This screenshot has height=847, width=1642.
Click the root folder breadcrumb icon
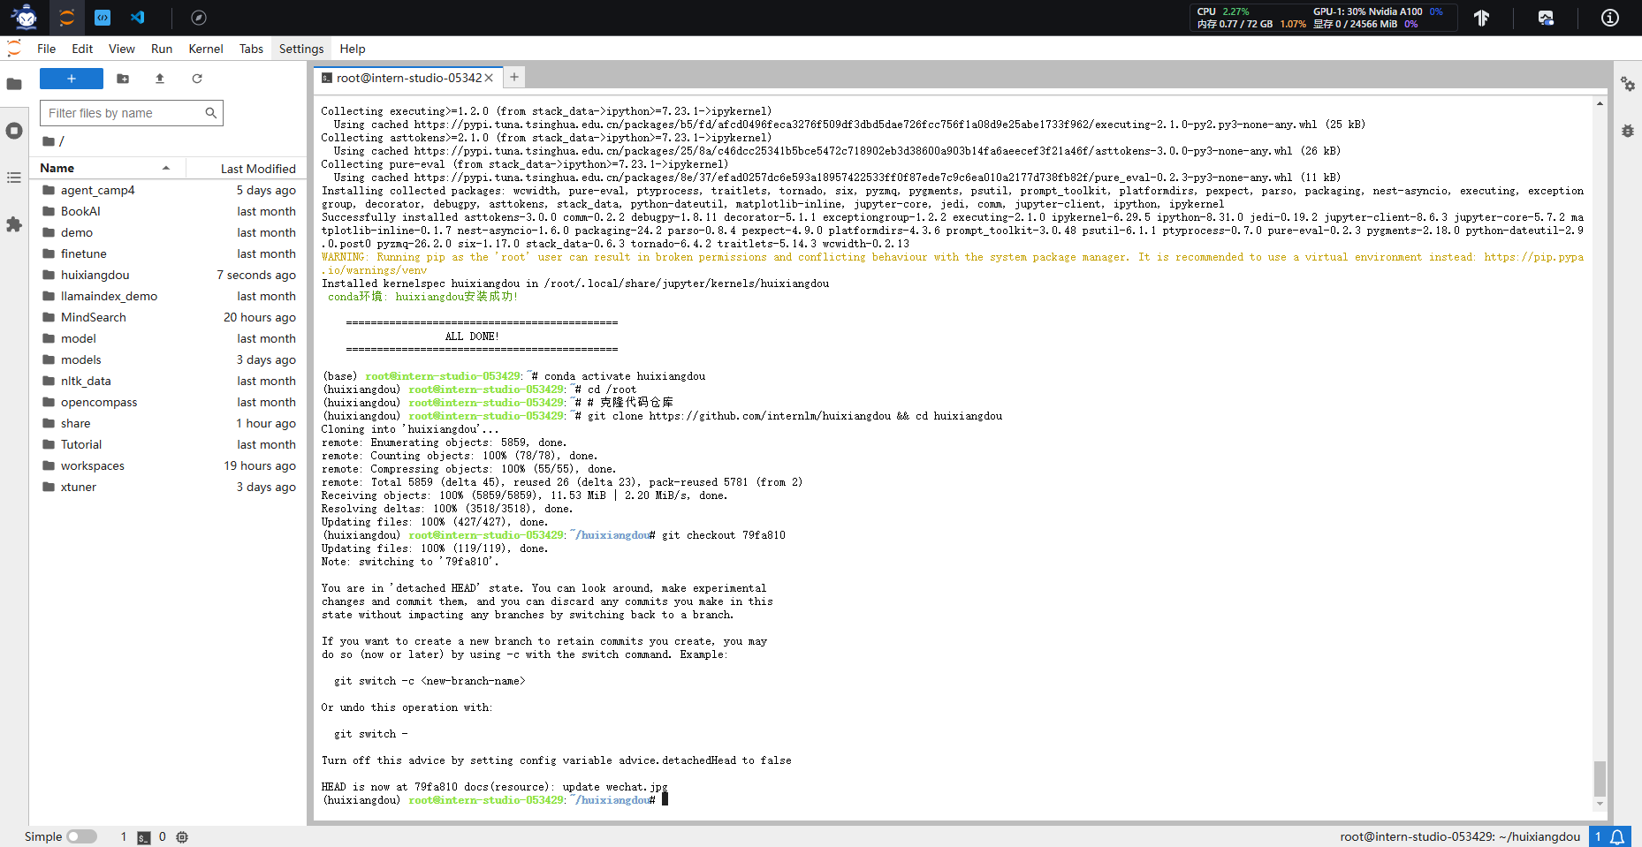pyautogui.click(x=49, y=141)
